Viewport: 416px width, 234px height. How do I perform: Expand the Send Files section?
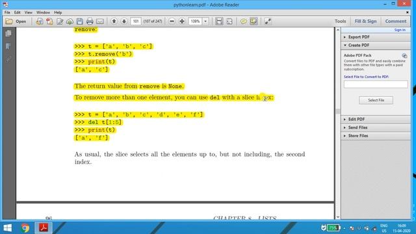click(376, 127)
